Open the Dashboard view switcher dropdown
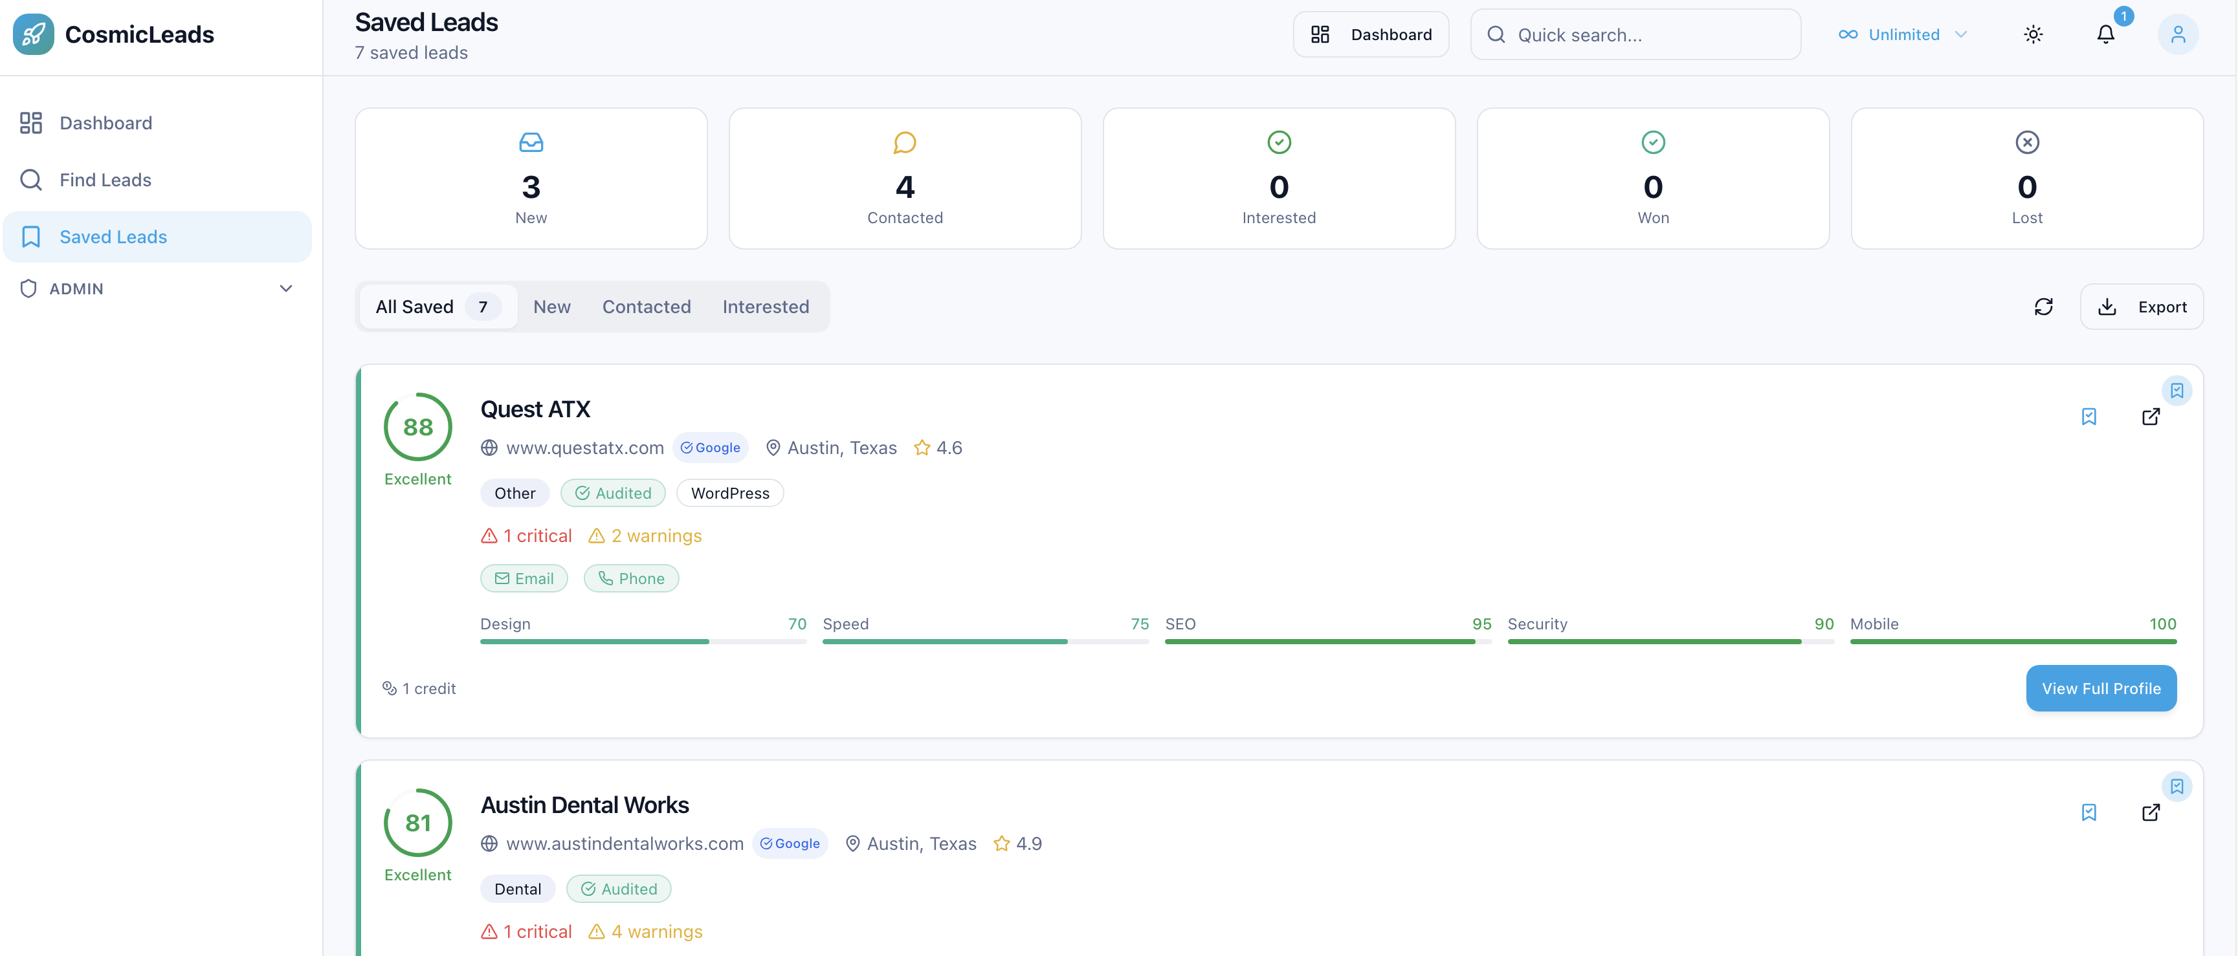 (x=1371, y=34)
